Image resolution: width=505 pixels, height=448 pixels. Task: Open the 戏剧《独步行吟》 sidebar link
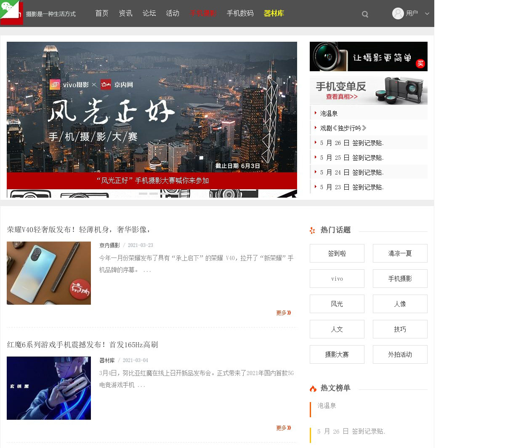[x=343, y=128]
